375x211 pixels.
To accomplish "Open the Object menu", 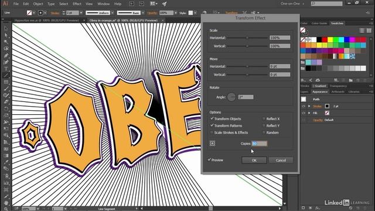I will [38, 4].
